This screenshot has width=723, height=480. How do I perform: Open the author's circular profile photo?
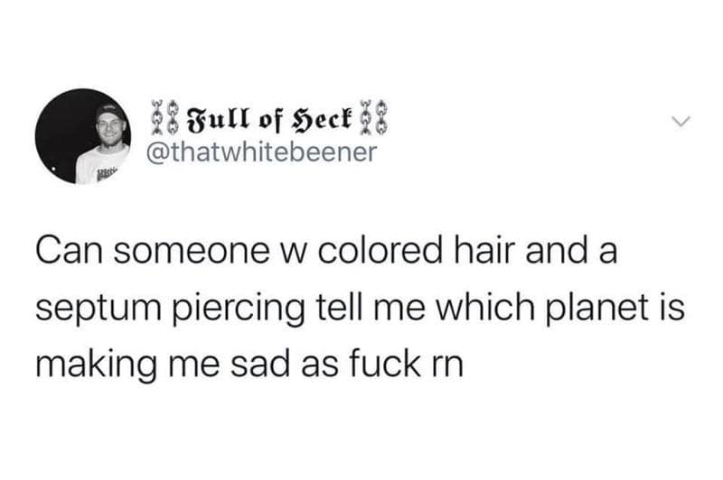point(83,136)
